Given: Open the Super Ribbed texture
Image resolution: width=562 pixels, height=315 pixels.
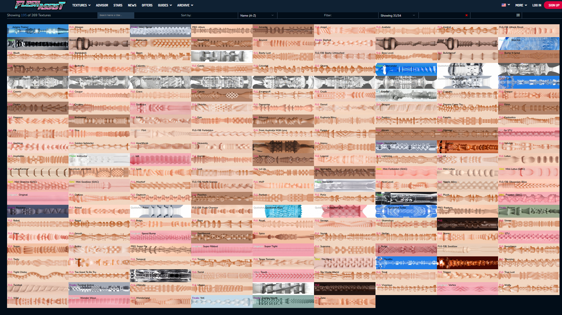Looking at the screenshot, I should click(x=222, y=250).
